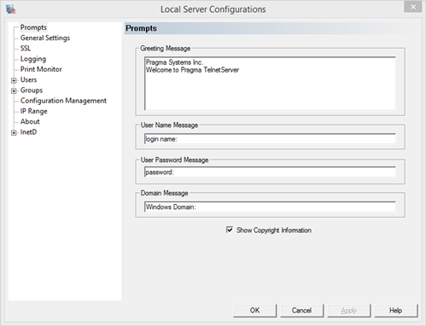426x326 pixels.
Task: Expand the Users tree node
Action: point(14,80)
